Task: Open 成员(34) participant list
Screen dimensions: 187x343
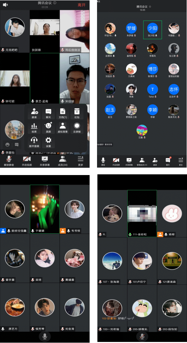Action: [63, 161]
